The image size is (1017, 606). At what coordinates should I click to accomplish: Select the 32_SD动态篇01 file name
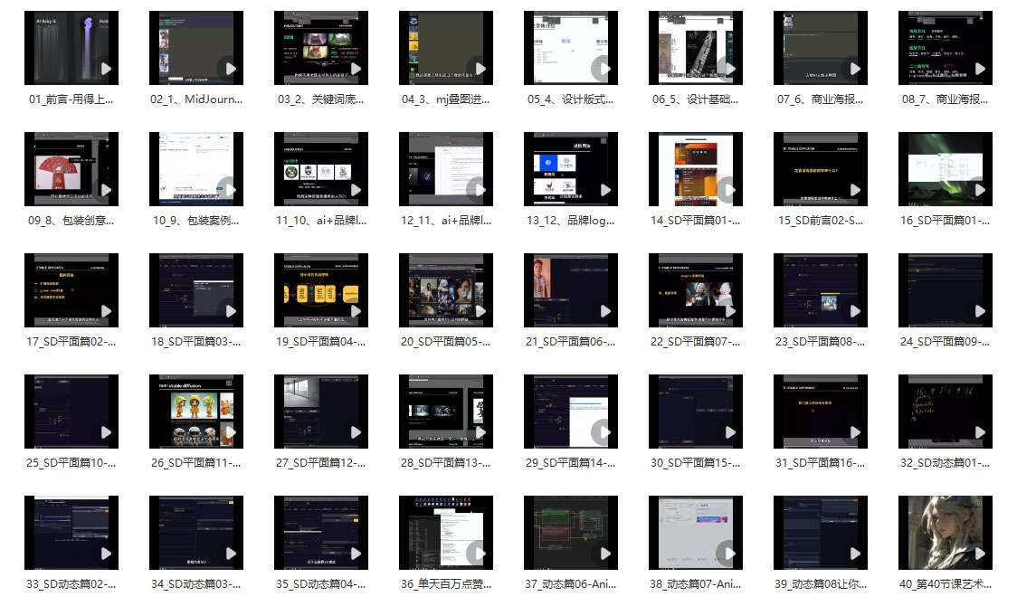coord(946,463)
